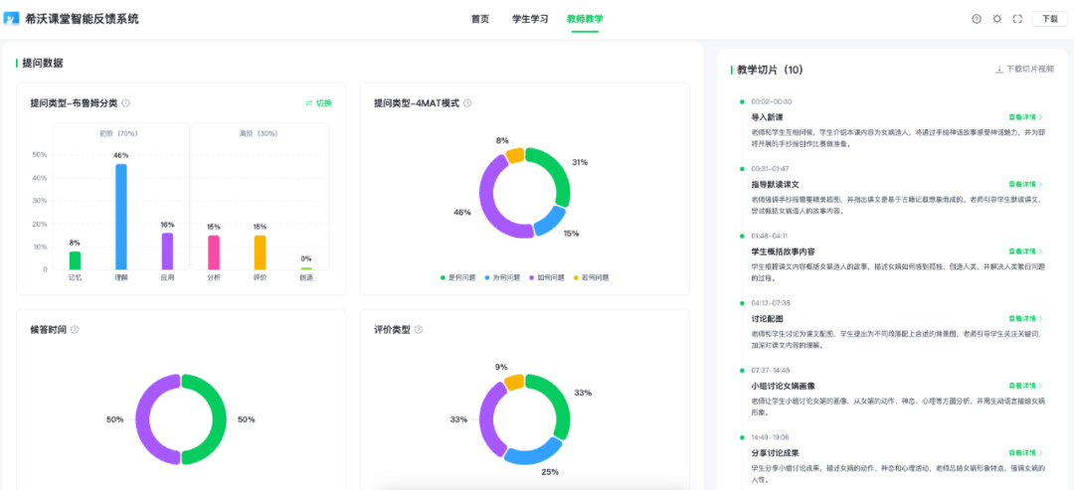View details of 指导默读课文 slice

point(1026,185)
